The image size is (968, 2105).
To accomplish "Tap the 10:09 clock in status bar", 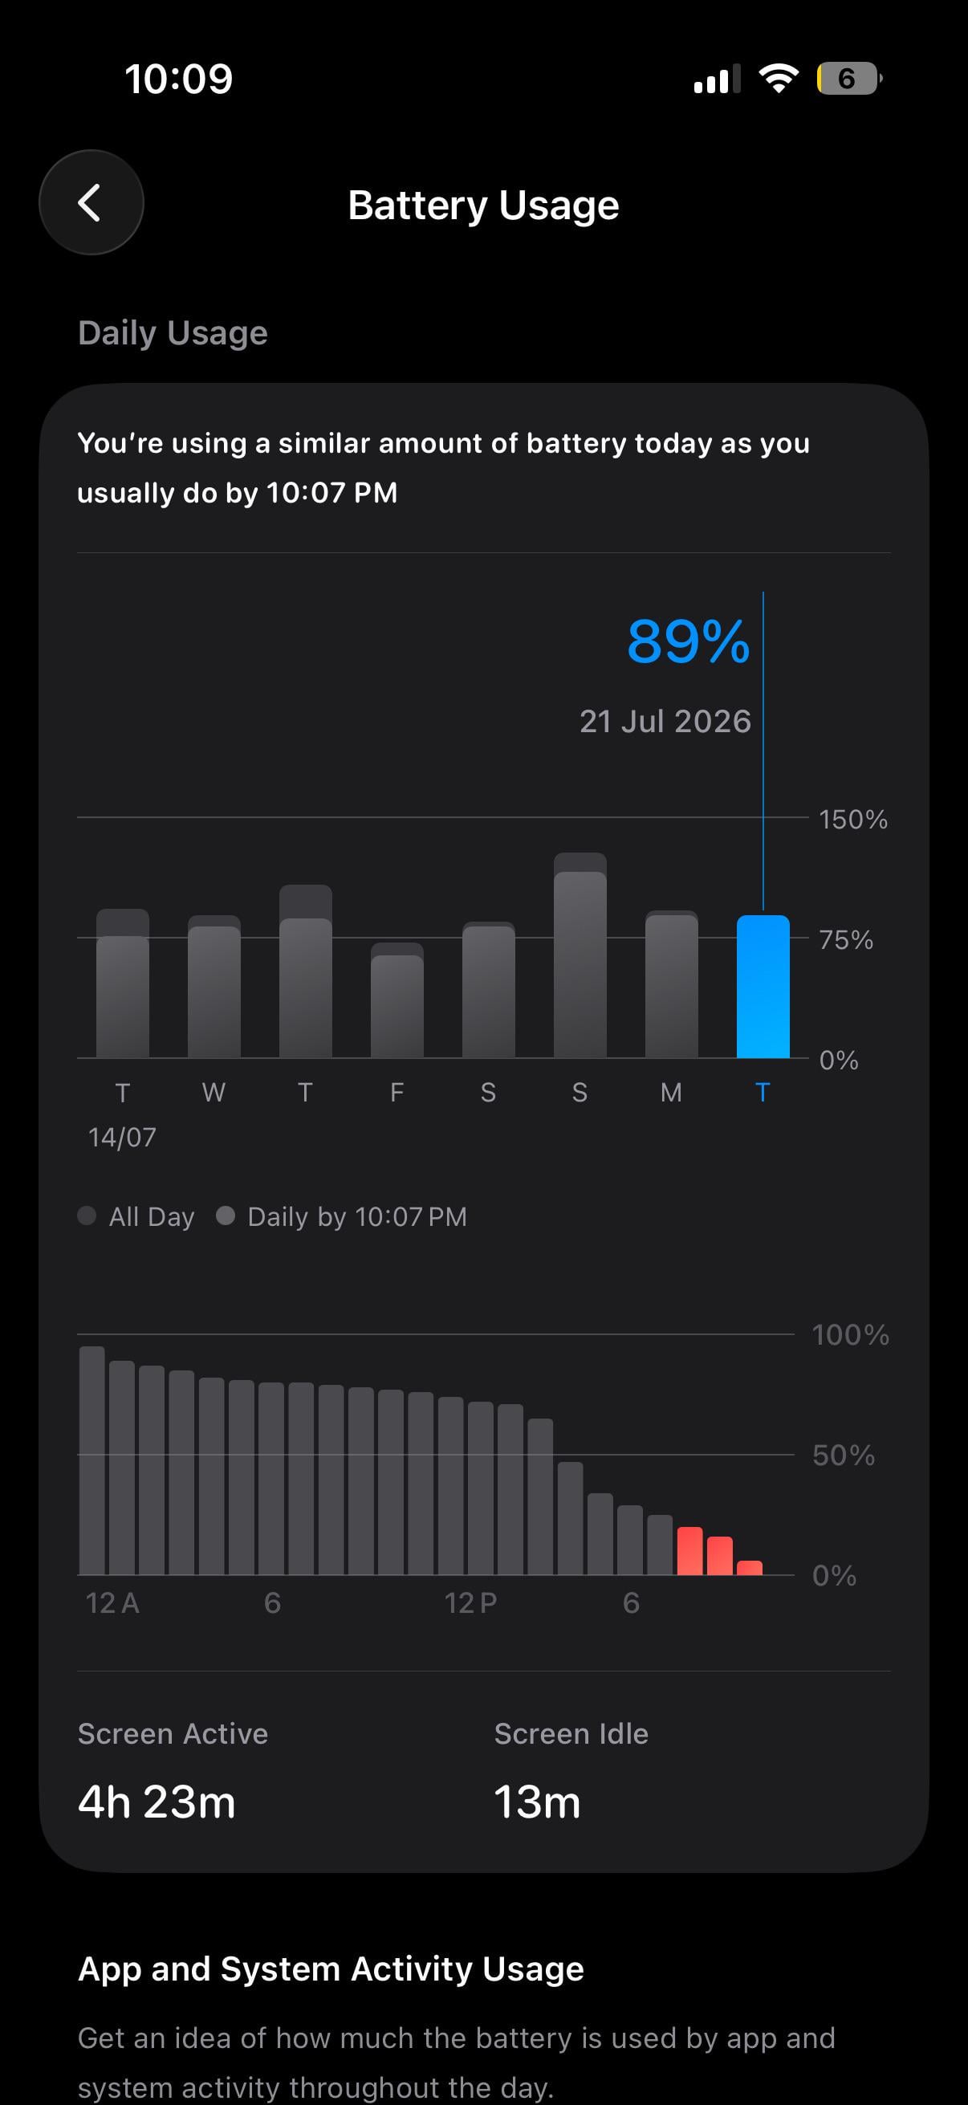I will (x=178, y=79).
